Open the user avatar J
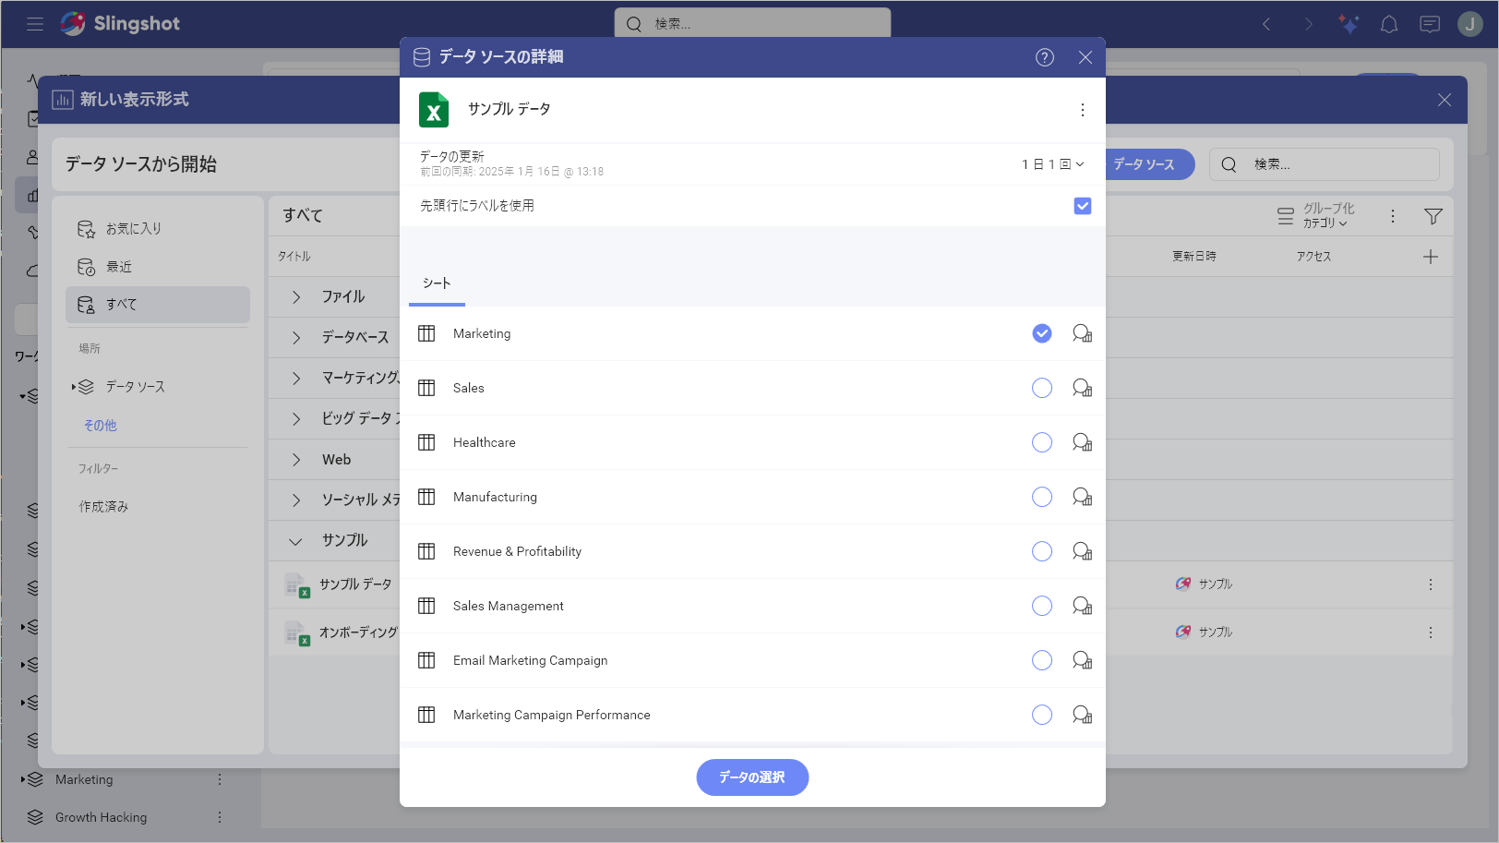The image size is (1499, 843). click(1470, 24)
